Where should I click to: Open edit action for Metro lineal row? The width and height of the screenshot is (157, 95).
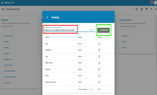click(99, 63)
